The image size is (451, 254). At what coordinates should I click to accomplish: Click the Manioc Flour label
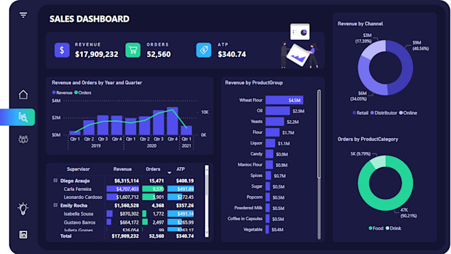[x=250, y=164]
